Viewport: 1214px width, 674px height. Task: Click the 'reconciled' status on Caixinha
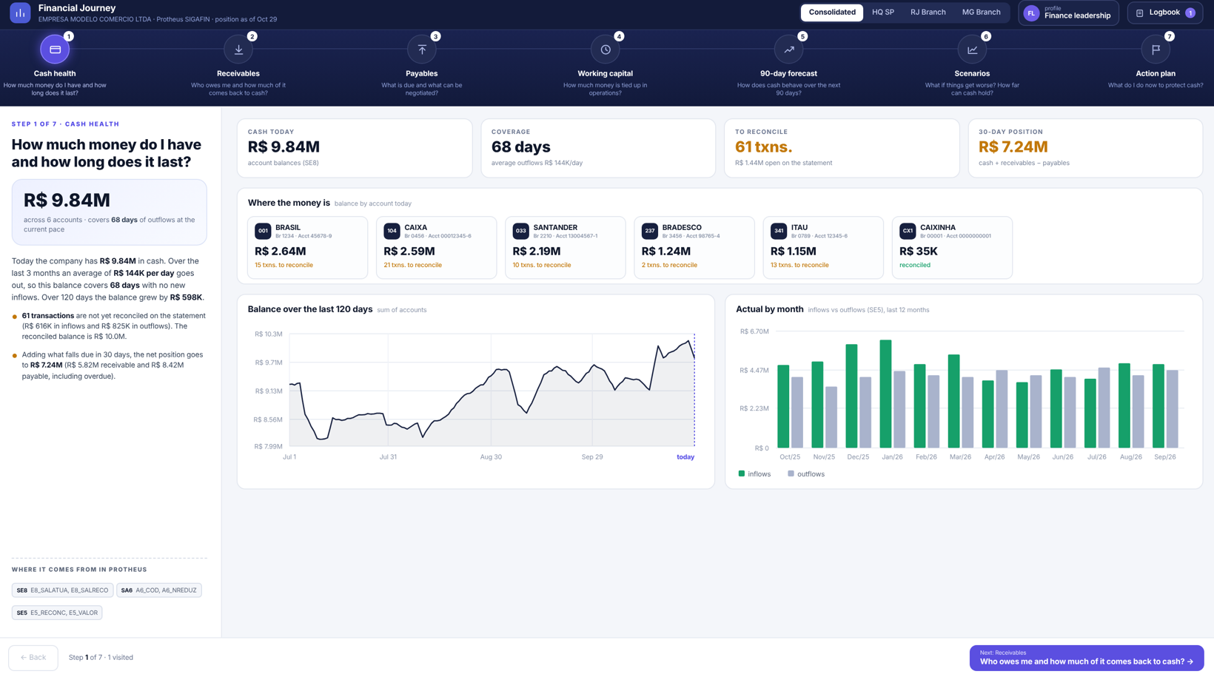coord(915,265)
